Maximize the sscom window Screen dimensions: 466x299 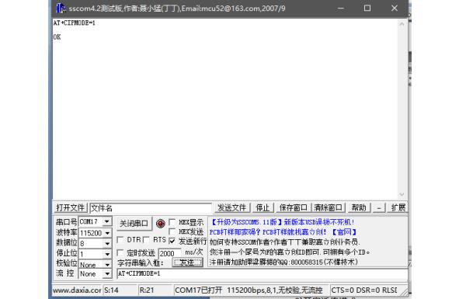tap(367, 8)
